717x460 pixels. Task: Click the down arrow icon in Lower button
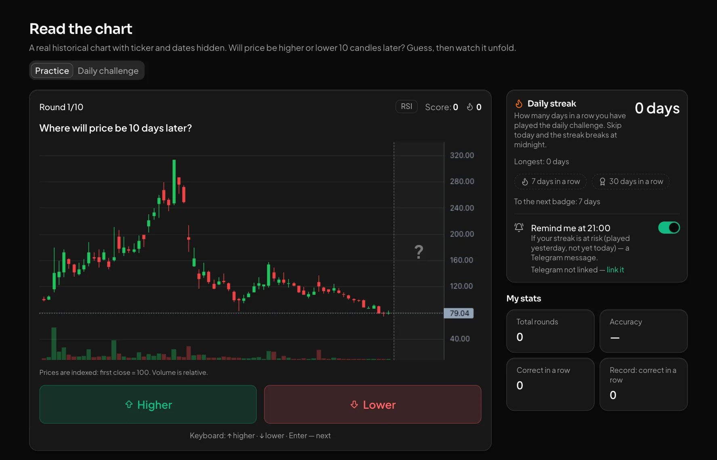pos(354,404)
